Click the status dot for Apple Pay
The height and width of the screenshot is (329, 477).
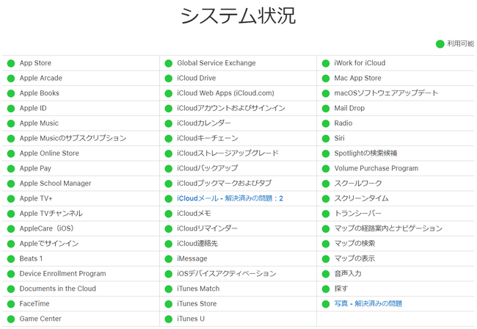(x=11, y=169)
